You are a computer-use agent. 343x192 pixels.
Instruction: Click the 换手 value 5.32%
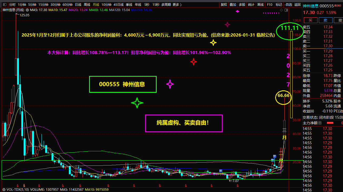(327, 101)
